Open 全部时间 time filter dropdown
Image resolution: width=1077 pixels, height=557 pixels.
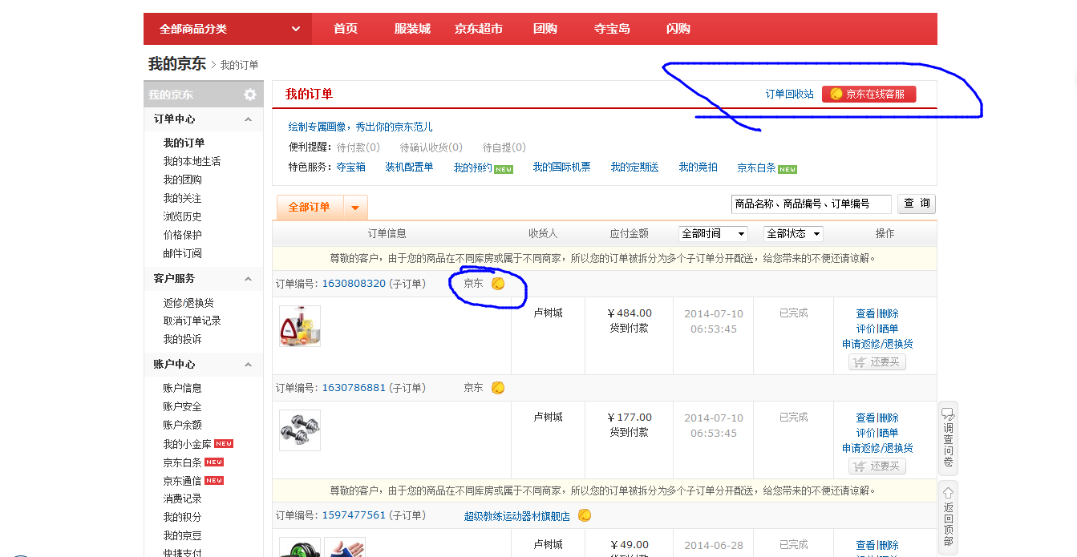click(x=713, y=234)
